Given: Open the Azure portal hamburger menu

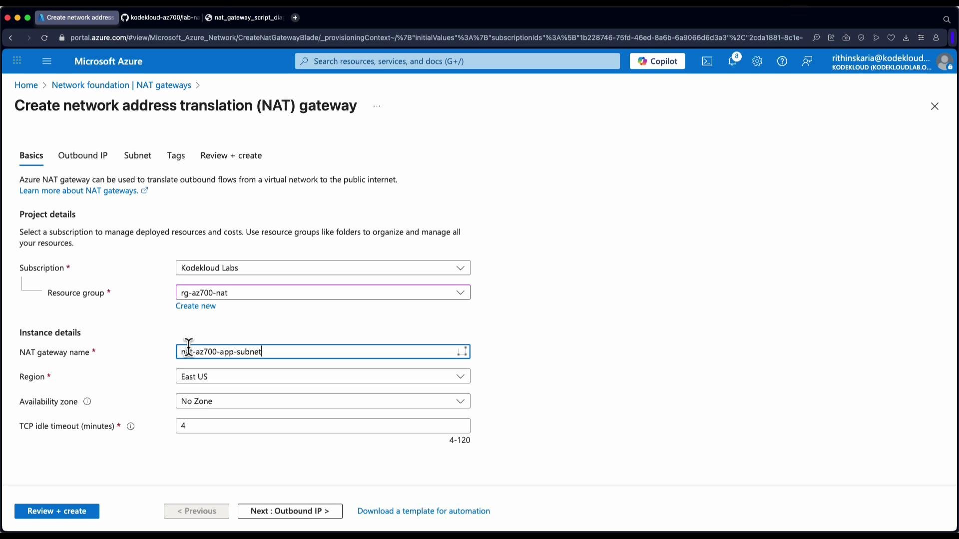Looking at the screenshot, I should (47, 61).
